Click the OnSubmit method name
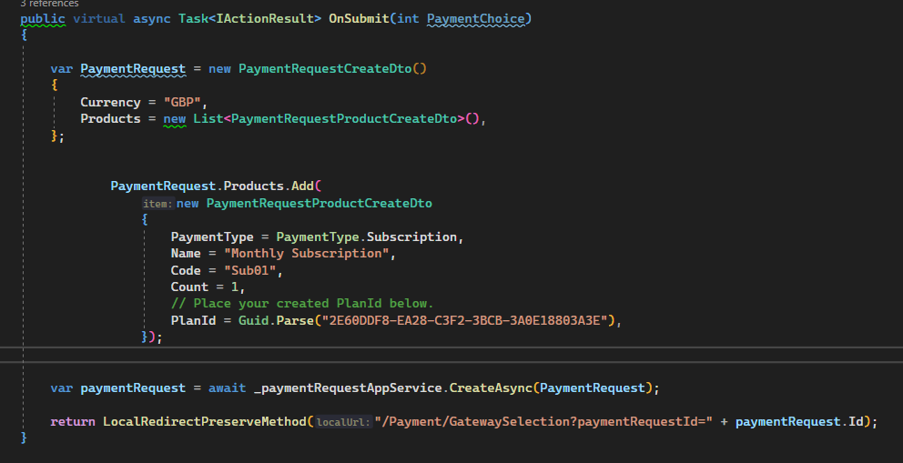 click(x=358, y=18)
